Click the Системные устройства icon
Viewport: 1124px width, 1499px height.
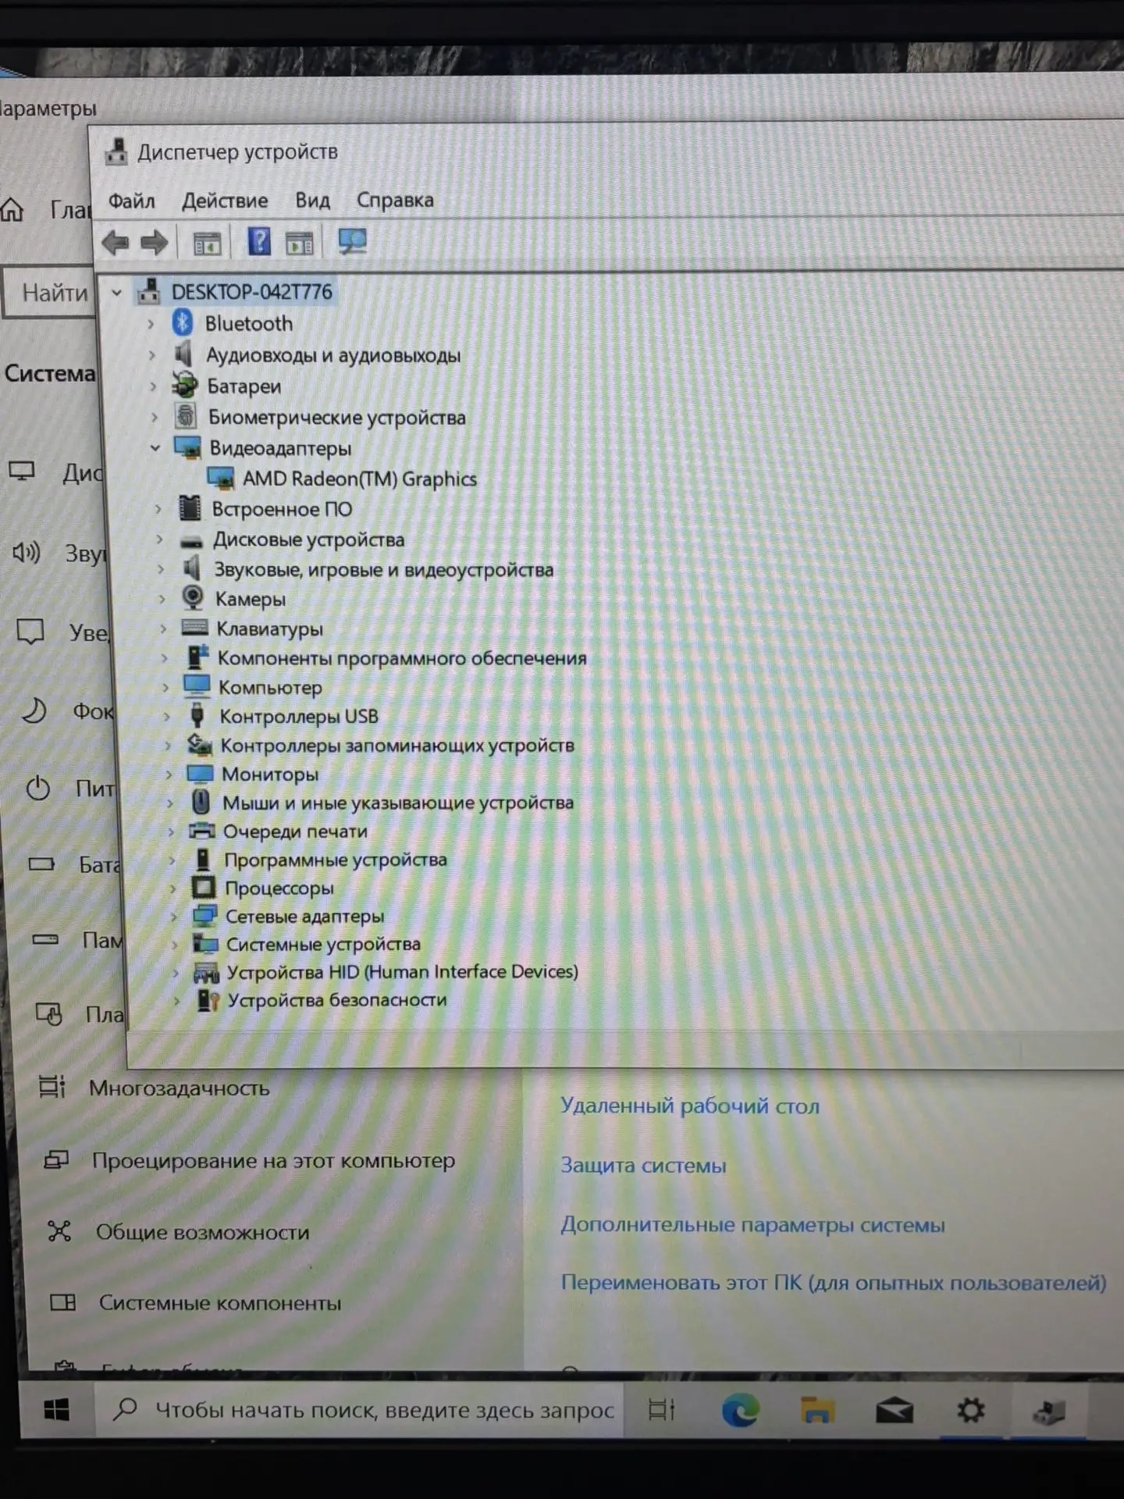click(x=206, y=944)
